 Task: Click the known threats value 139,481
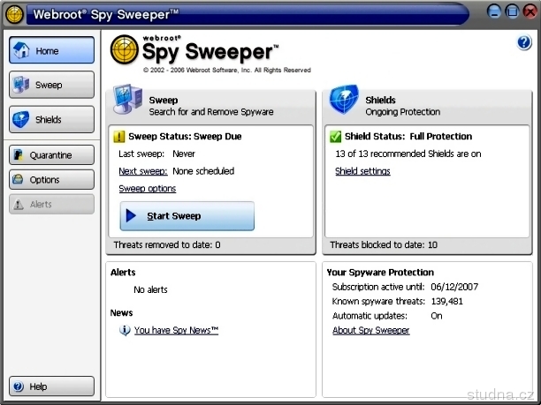click(446, 302)
